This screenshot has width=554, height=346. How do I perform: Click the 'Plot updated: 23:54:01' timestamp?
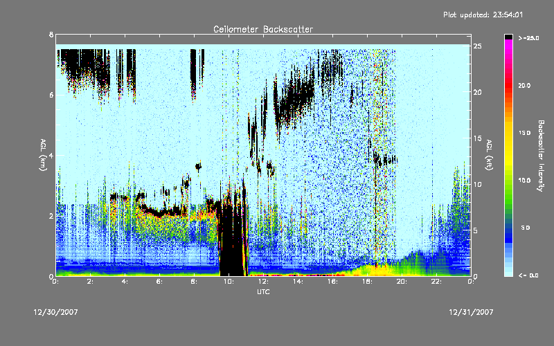click(483, 15)
